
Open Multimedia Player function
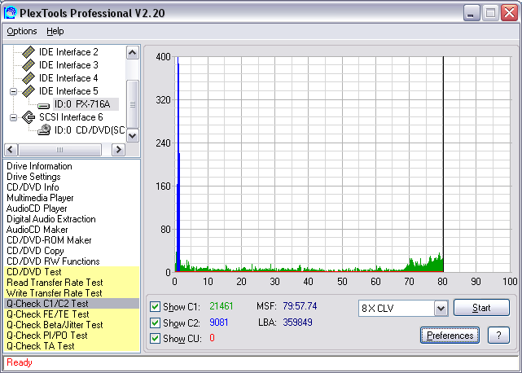pyautogui.click(x=40, y=198)
